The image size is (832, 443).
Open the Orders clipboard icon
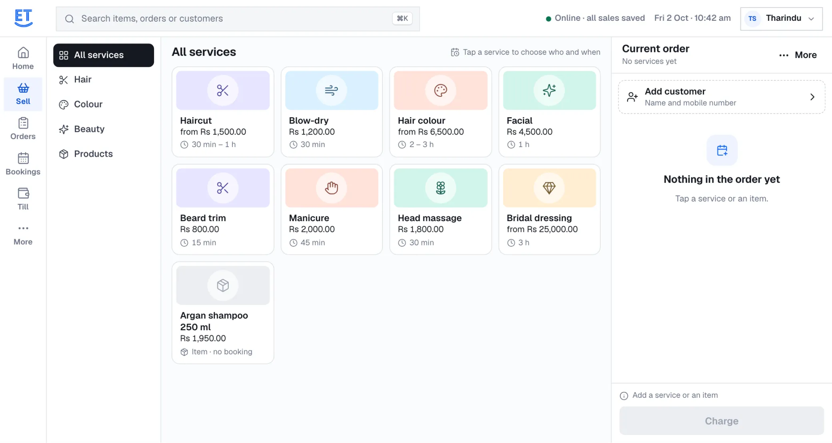click(23, 123)
